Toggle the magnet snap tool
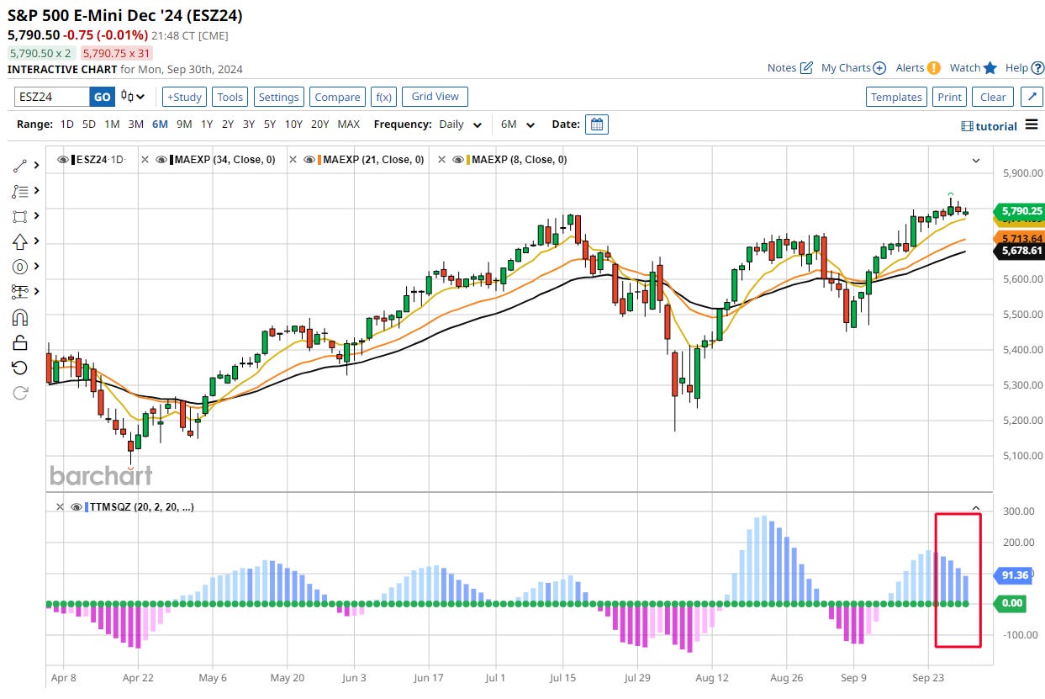This screenshot has height=699, width=1045. [20, 317]
